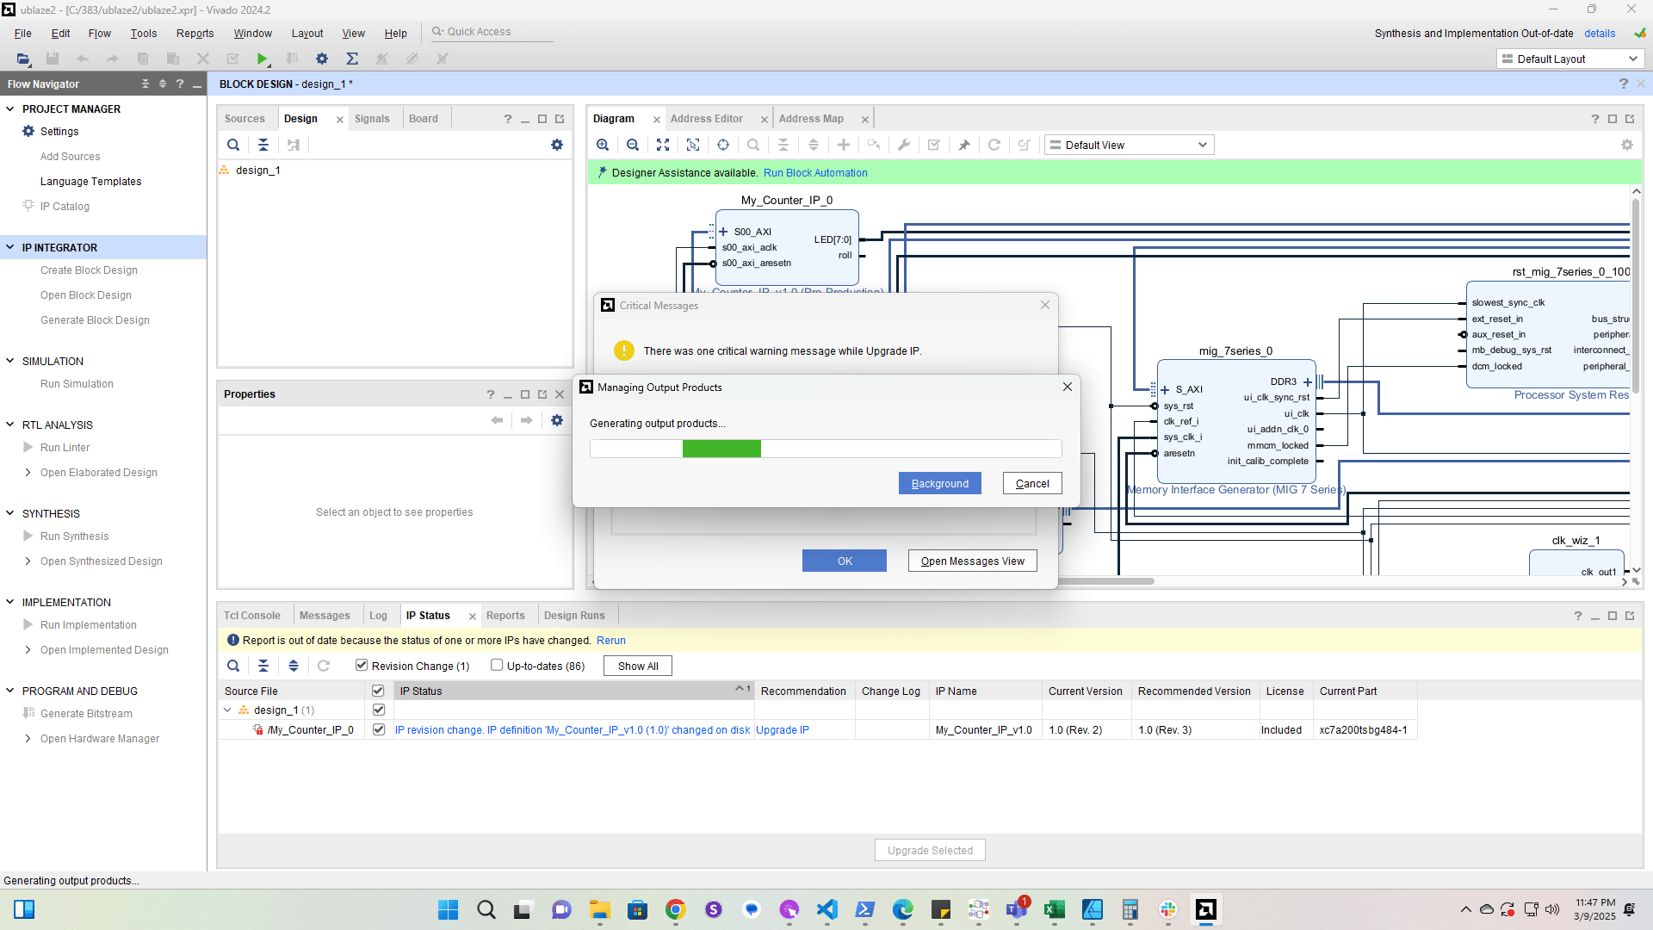This screenshot has height=930, width=1653.
Task: Click the Generating output products progress bar
Action: (825, 449)
